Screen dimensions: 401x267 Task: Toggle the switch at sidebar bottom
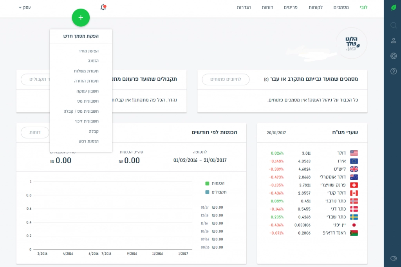tap(394, 258)
